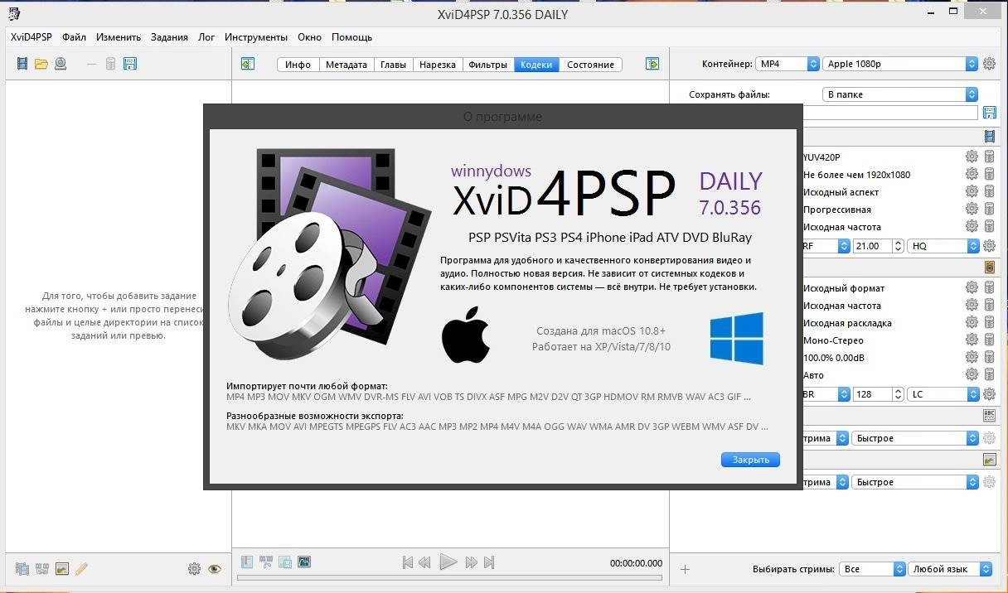Open the webcam capture icon
This screenshot has width=1008, height=593.
[61, 64]
